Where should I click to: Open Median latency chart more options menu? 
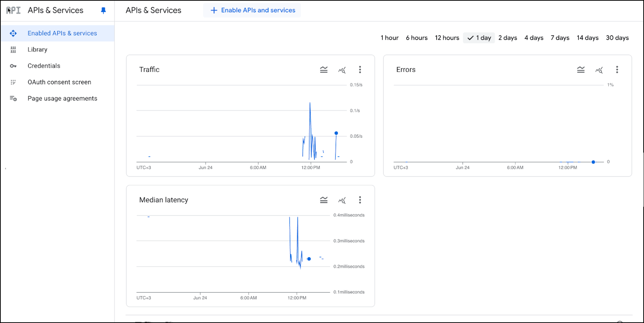pos(360,200)
